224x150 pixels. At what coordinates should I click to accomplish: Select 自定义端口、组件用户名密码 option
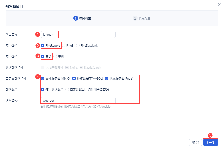[x=87, y=90]
